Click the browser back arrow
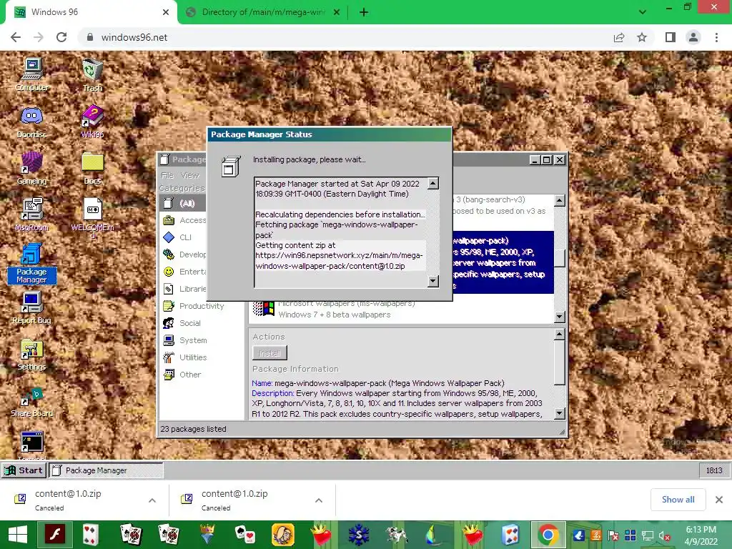The width and height of the screenshot is (732, 549). 16,37
